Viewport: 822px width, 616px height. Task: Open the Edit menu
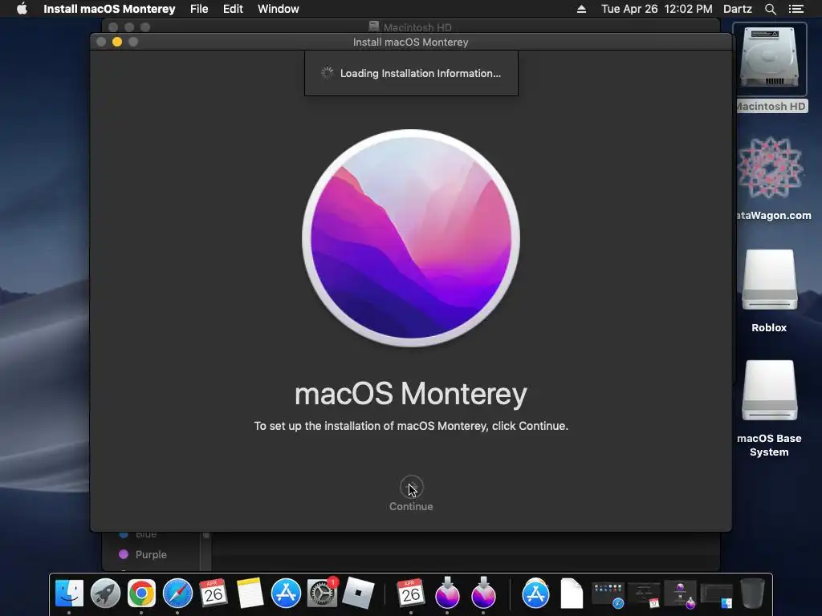tap(233, 9)
